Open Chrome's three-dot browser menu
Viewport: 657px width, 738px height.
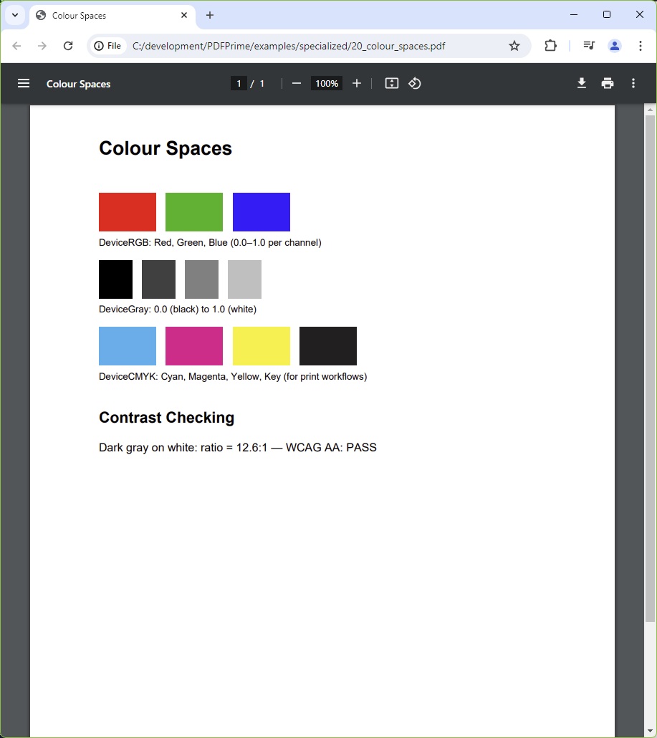[x=640, y=45]
